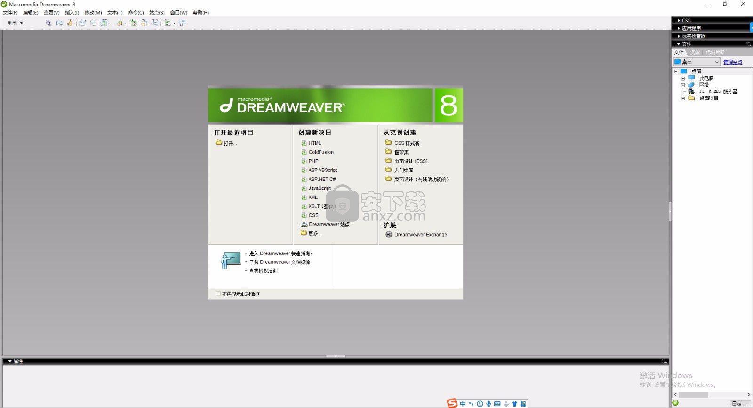
Task: Click the Insert Table toolbar icon
Action: point(82,23)
